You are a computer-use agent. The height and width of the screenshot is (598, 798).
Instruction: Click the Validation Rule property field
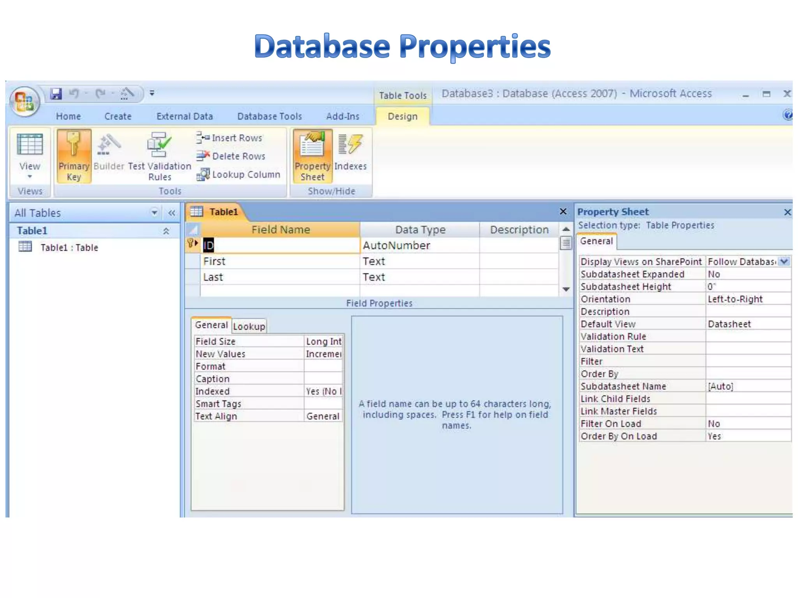click(748, 336)
